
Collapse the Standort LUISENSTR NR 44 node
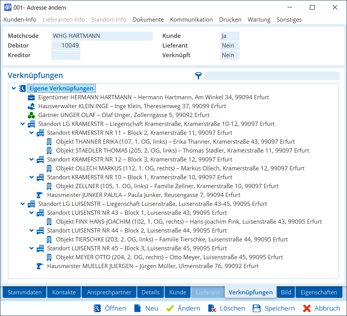pos(32,231)
